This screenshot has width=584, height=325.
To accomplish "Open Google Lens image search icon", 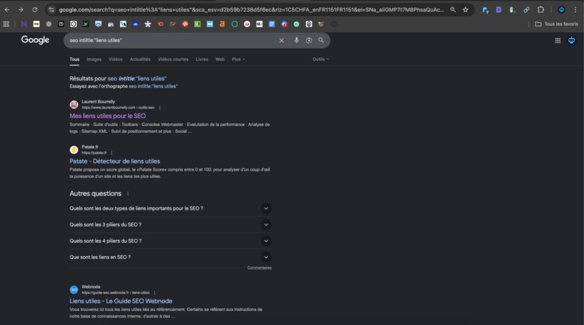I will [x=309, y=40].
